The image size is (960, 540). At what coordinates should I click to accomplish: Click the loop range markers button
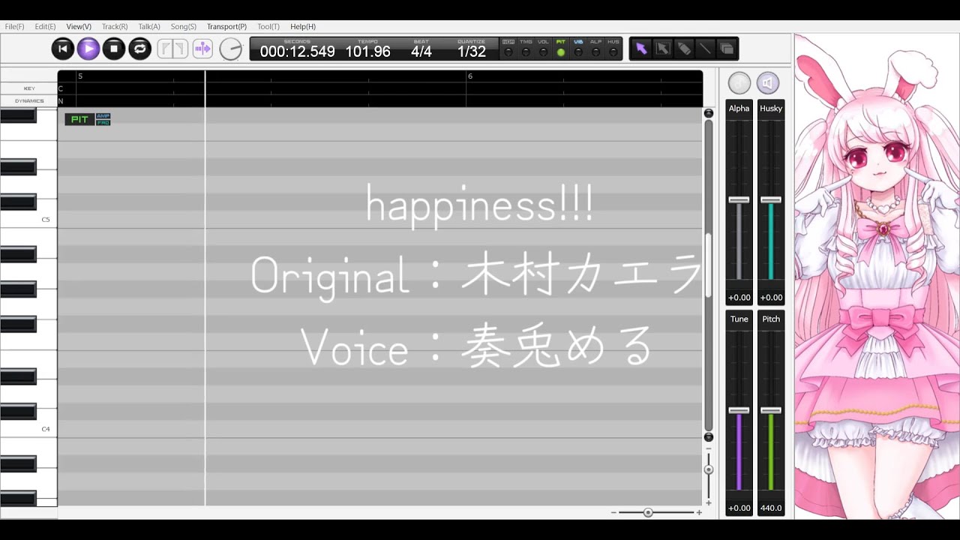pyautogui.click(x=172, y=49)
